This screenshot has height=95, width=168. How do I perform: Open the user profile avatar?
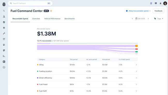click(165, 3)
